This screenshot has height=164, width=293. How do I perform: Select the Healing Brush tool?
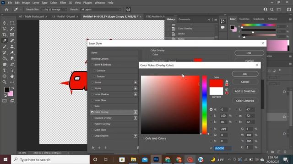(x=12, y=41)
